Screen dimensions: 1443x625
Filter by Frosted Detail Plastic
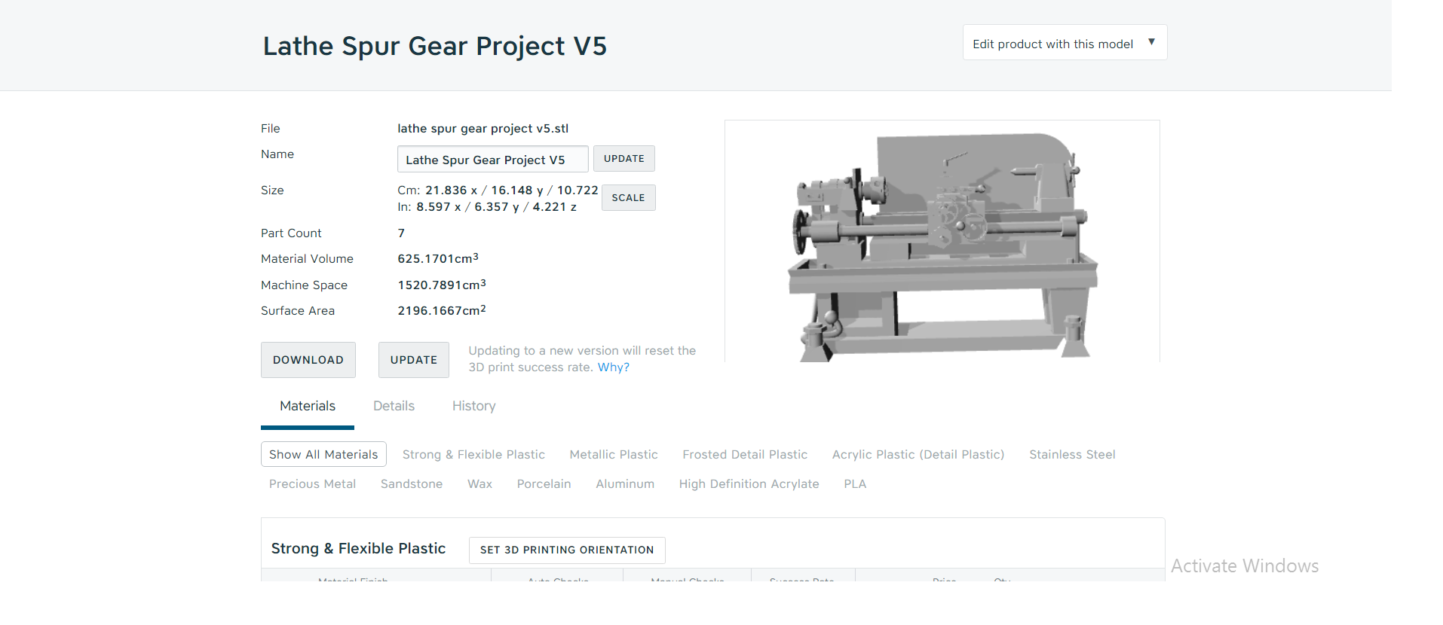coord(745,455)
